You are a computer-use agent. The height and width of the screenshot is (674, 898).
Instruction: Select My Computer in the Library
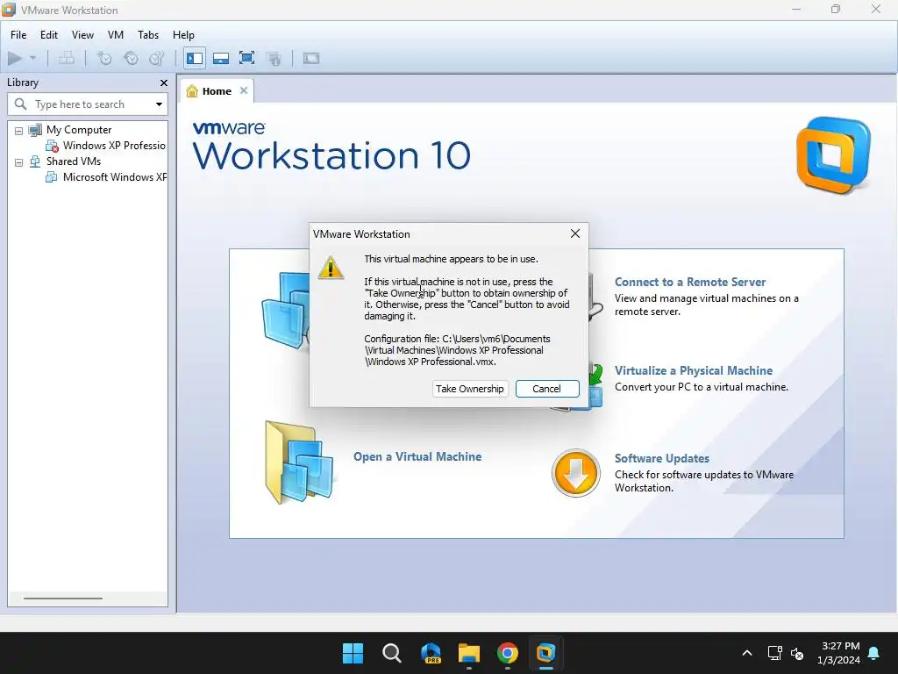[79, 130]
